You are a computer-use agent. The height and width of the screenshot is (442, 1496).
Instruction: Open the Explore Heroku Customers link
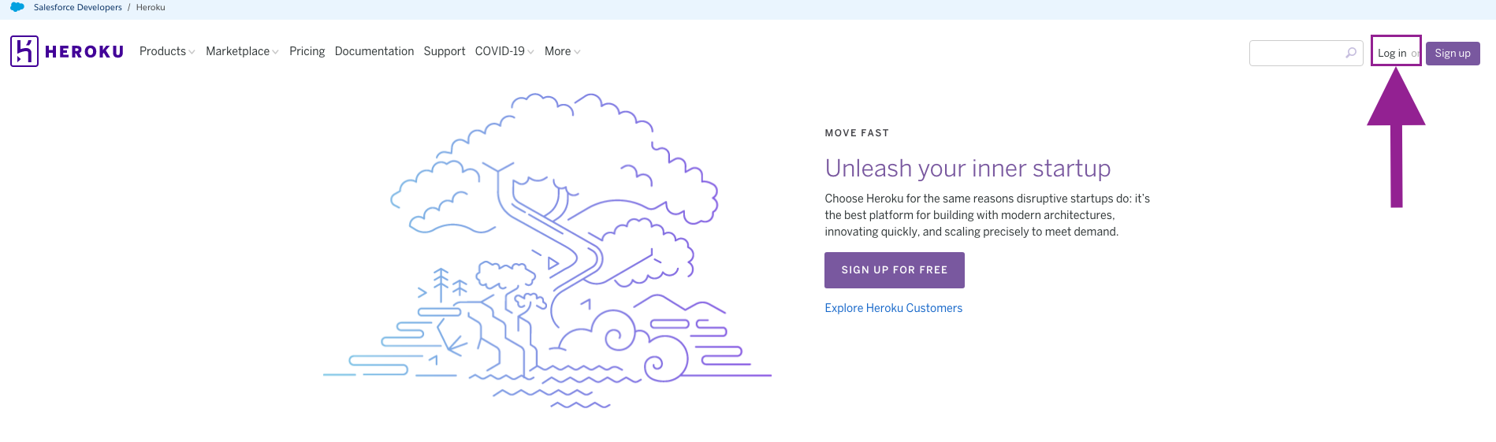pos(893,308)
